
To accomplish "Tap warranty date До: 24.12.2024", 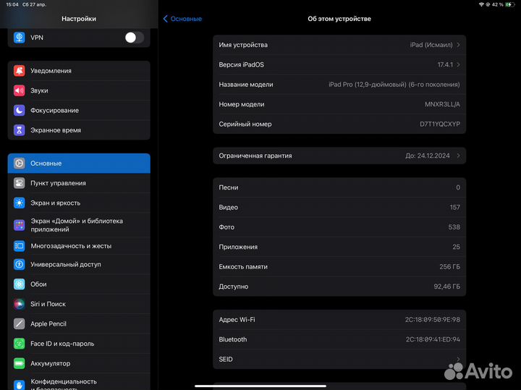I will coord(428,156).
